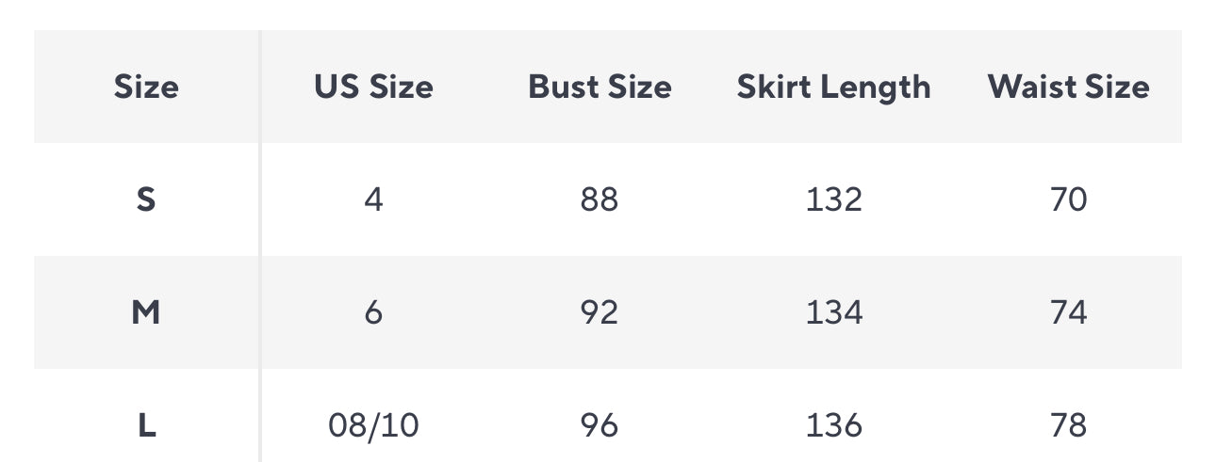1216x462 pixels.
Task: Click the US Size column header
Action: 373,87
